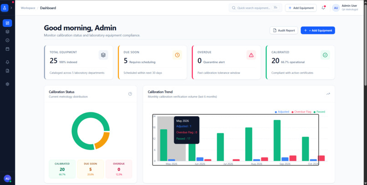This screenshot has width=367, height=185.
Task: Open the reports document icon in sidebar
Action: point(7,71)
